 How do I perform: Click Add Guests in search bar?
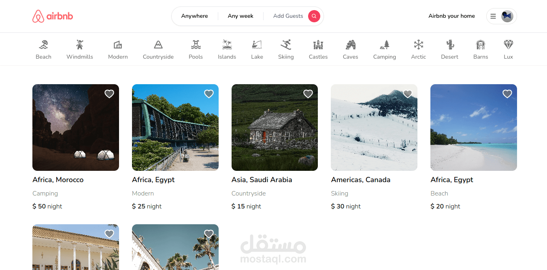pyautogui.click(x=288, y=16)
